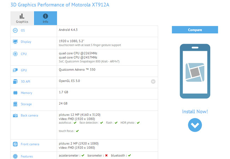
Task: Click the CPU chip icon
Action: [x=15, y=54]
